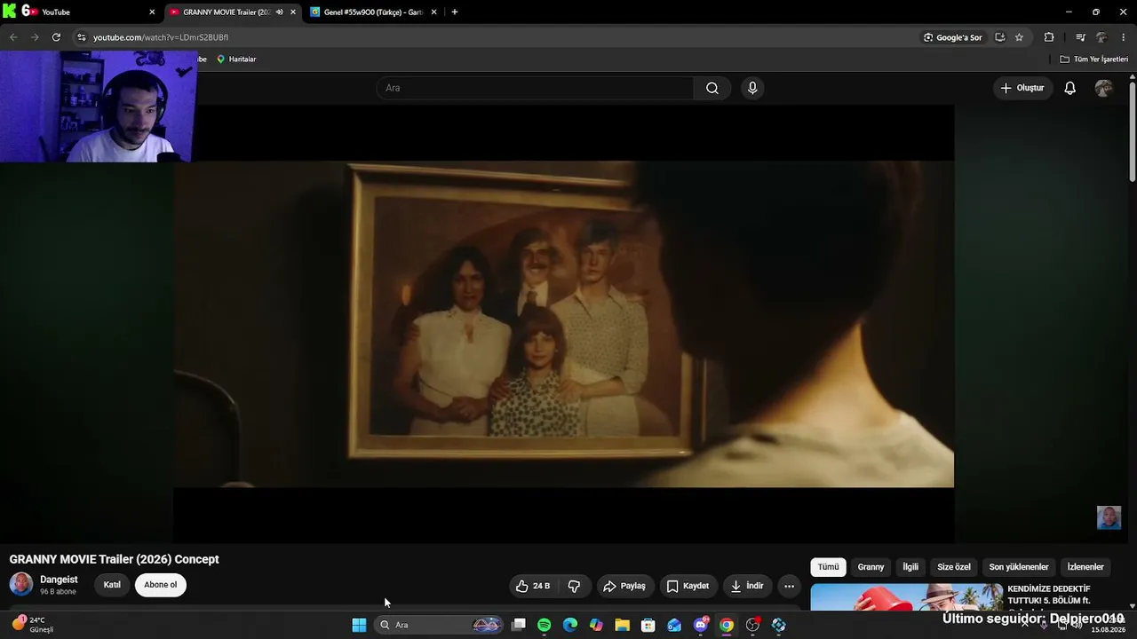Image resolution: width=1137 pixels, height=639 pixels.
Task: Open the Tüm Yer İşaretleri folder
Action: pos(1094,59)
